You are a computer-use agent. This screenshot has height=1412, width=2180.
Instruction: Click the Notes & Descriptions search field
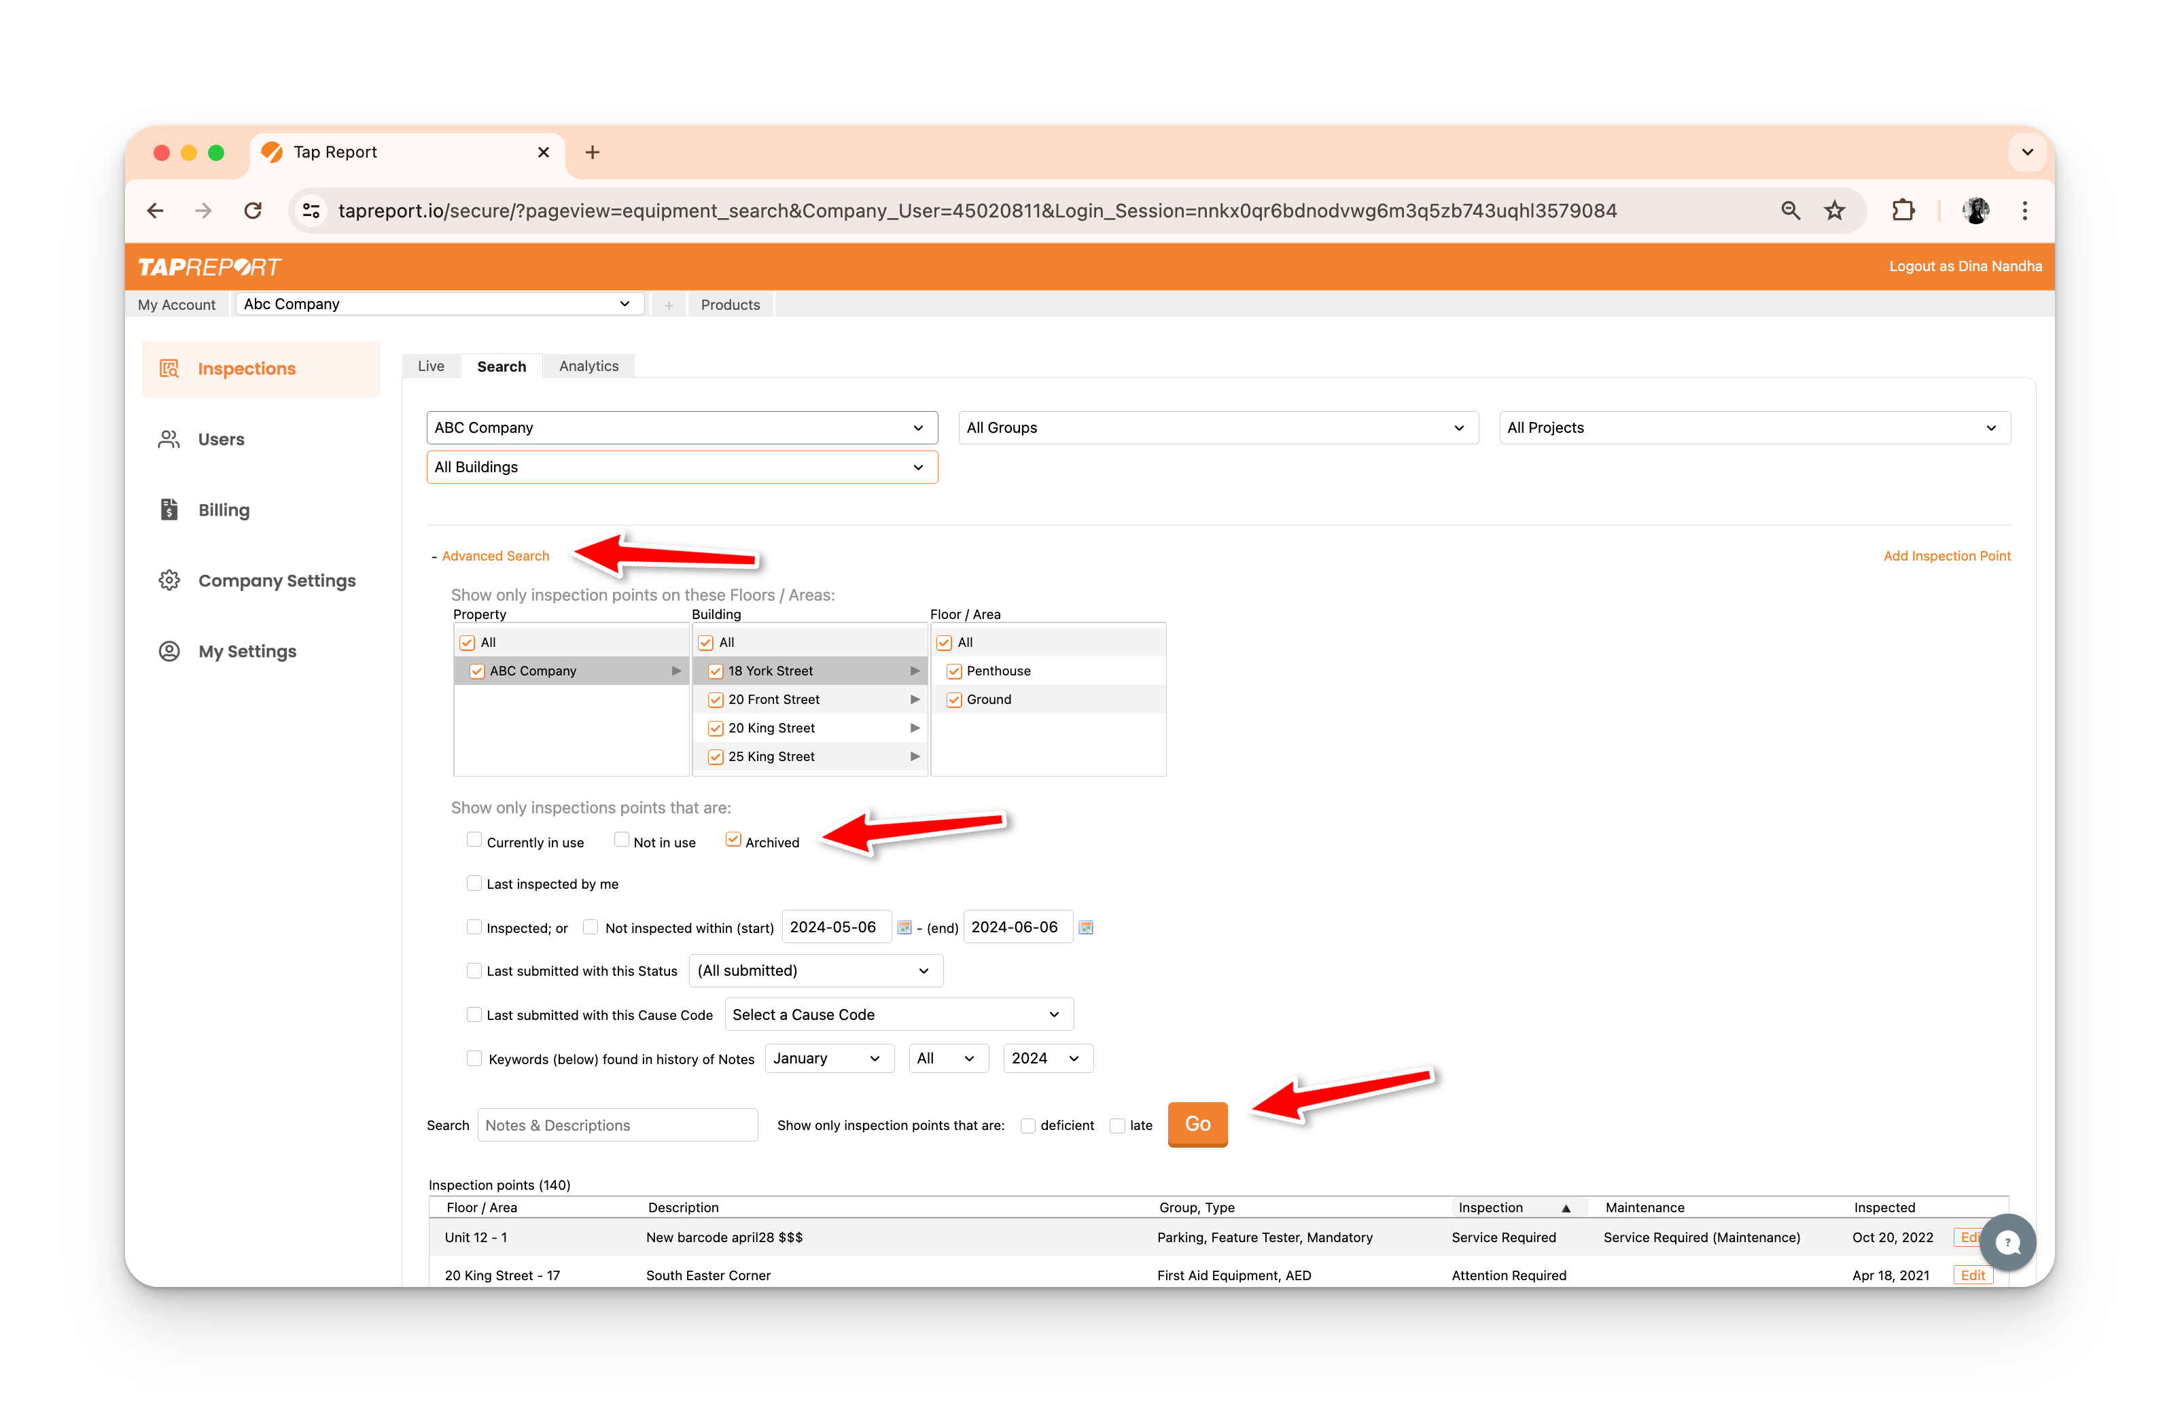coord(617,1125)
